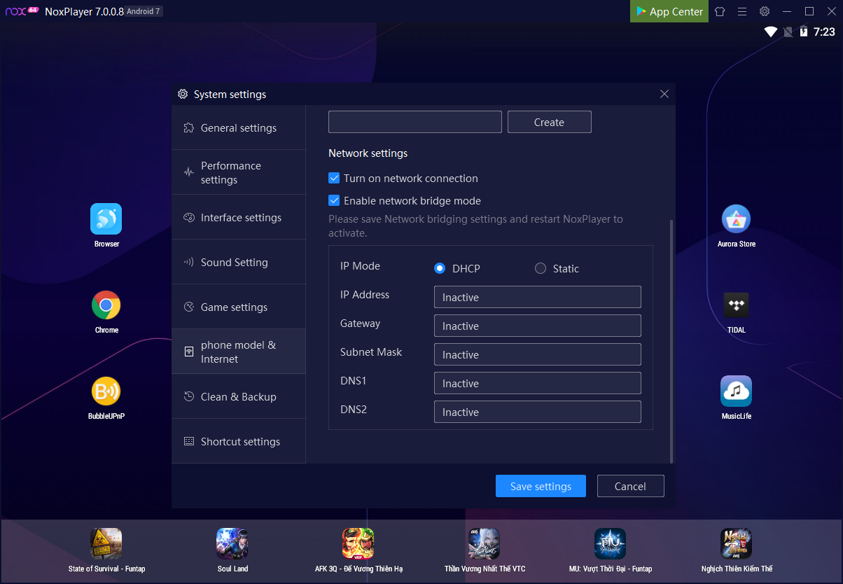Open Game settings section
Screen dimensions: 843x584
click(239, 307)
